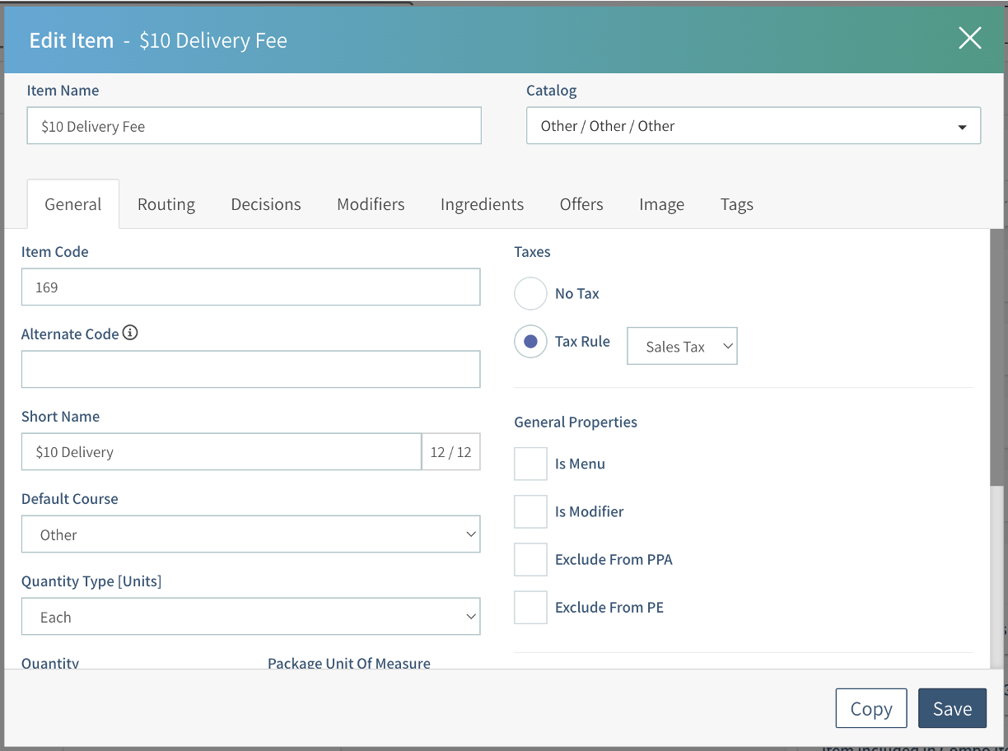Expand the Quantity Type units dropdown
The height and width of the screenshot is (751, 1008).
coord(250,617)
